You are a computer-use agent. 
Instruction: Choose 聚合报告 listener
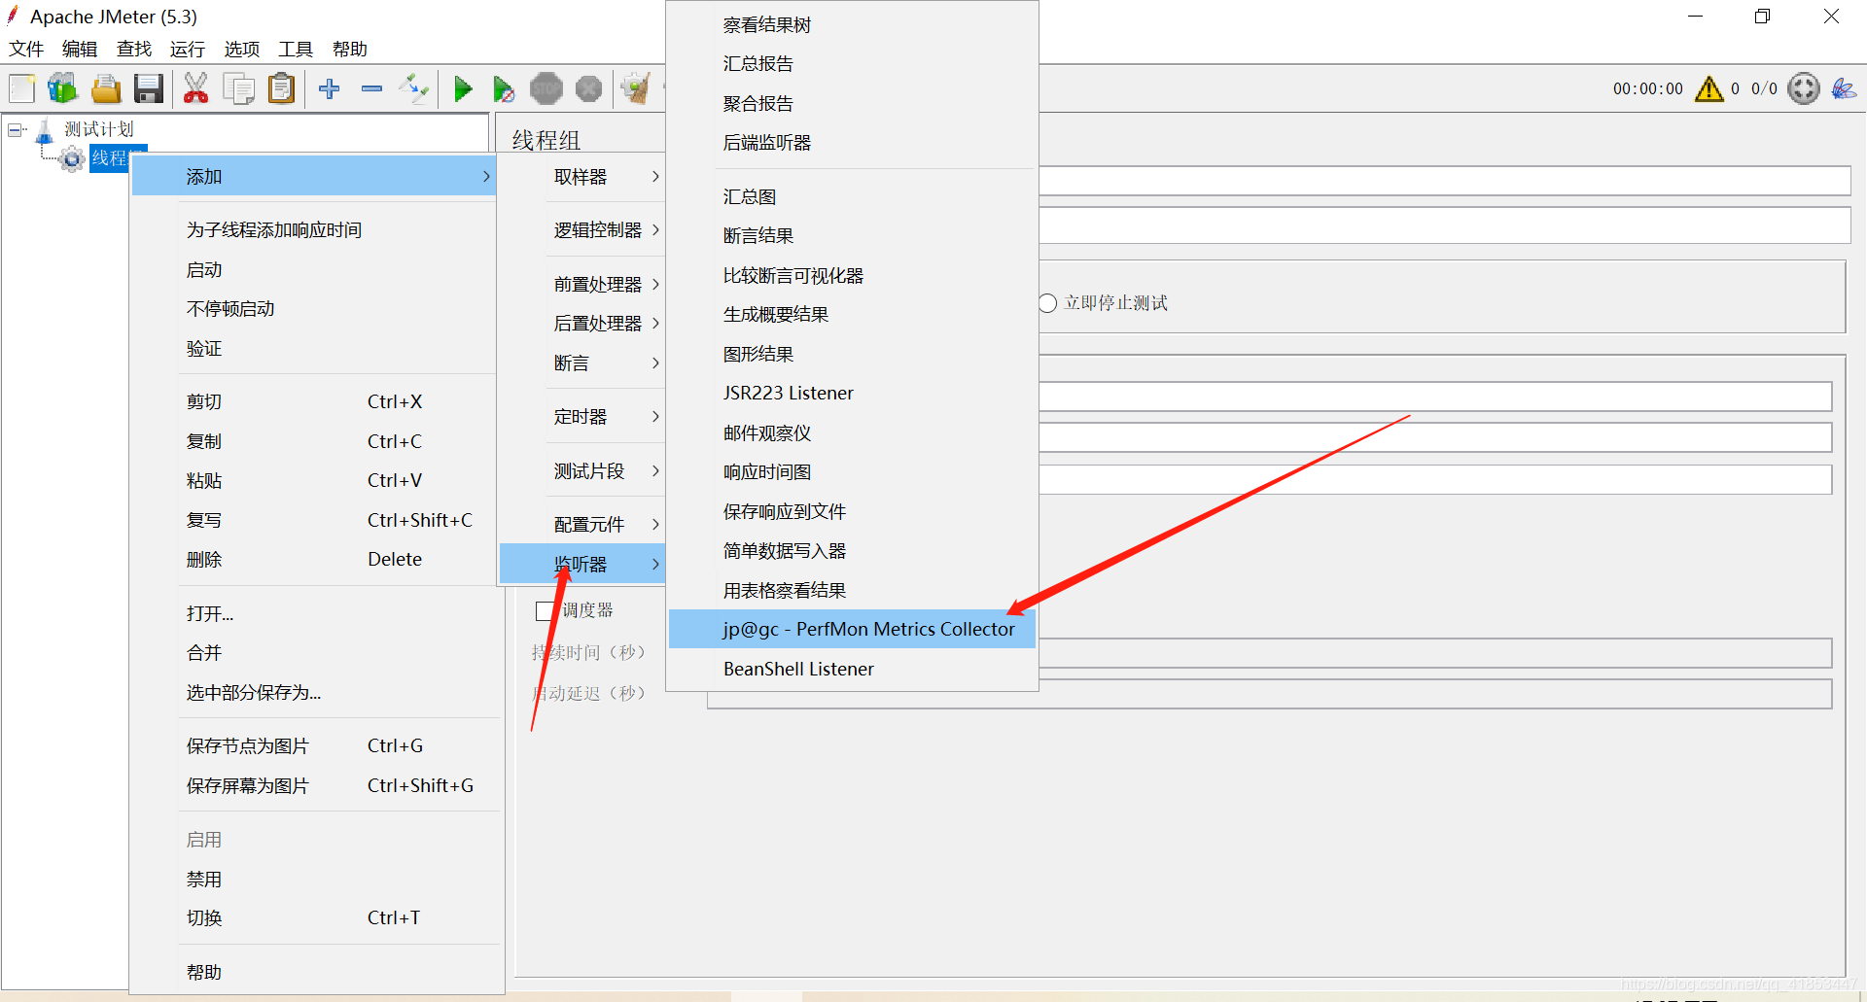pos(853,103)
